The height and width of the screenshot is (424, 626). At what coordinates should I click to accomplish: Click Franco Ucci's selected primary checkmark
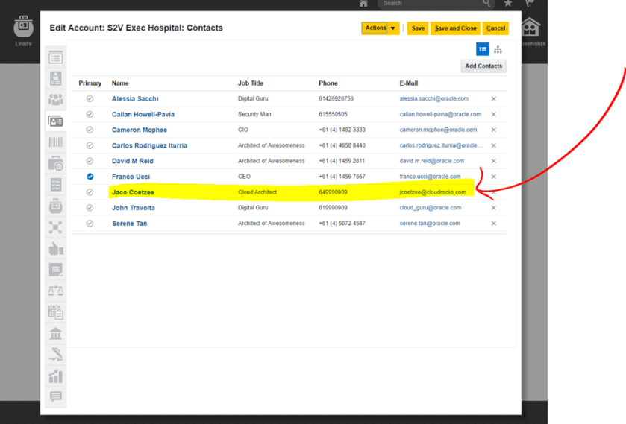[x=90, y=177]
